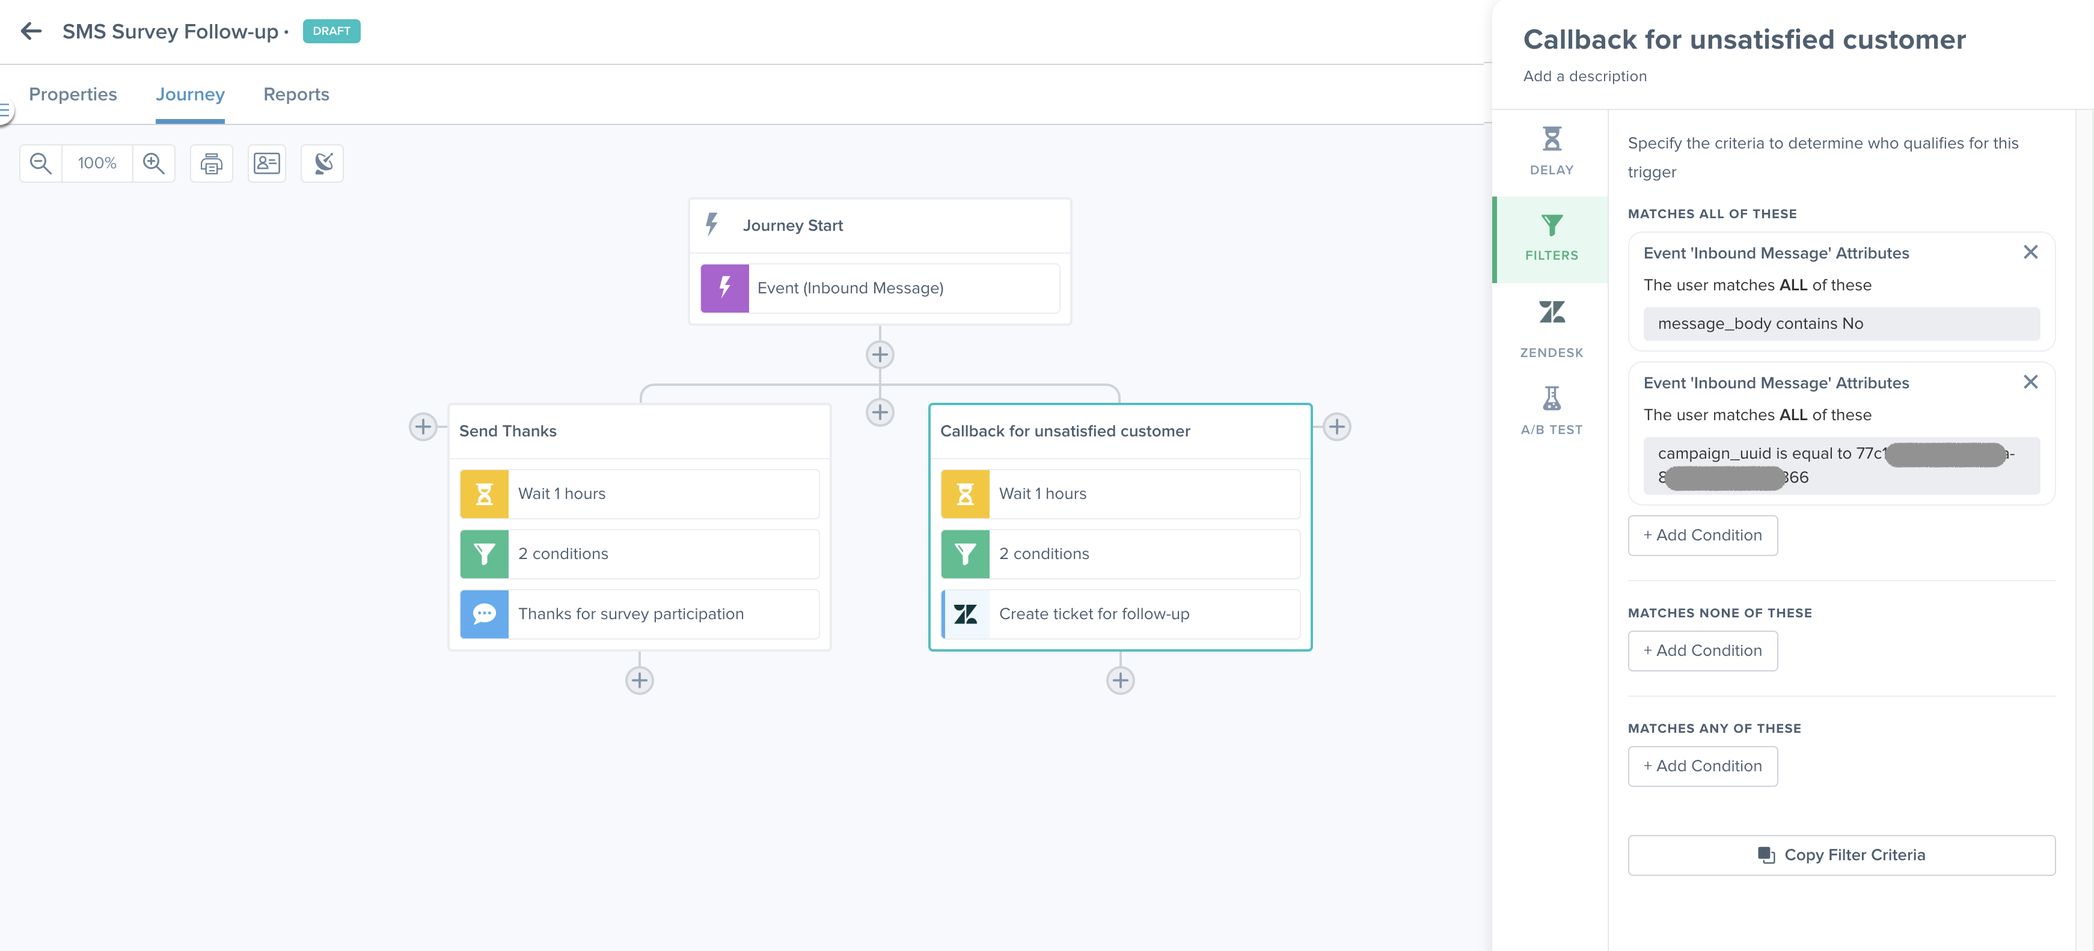The width and height of the screenshot is (2094, 951).
Task: Zoom out the journey canvas
Action: coord(41,164)
